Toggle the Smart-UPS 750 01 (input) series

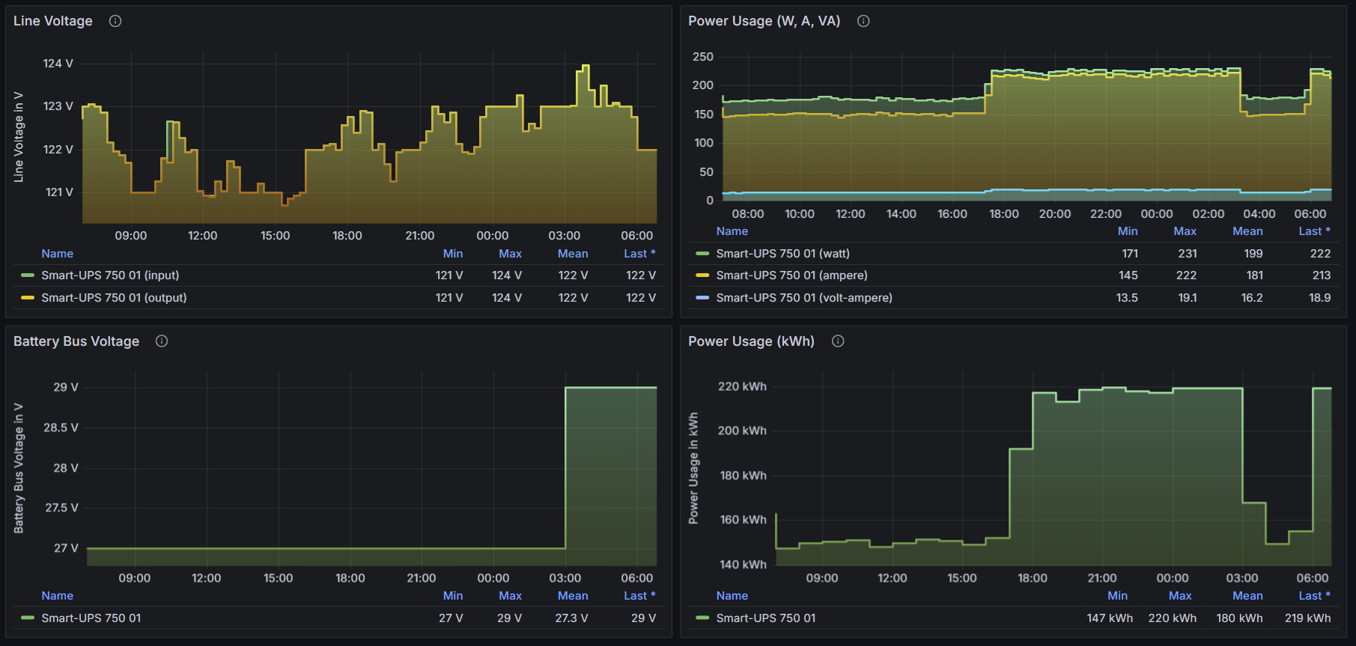(x=110, y=275)
